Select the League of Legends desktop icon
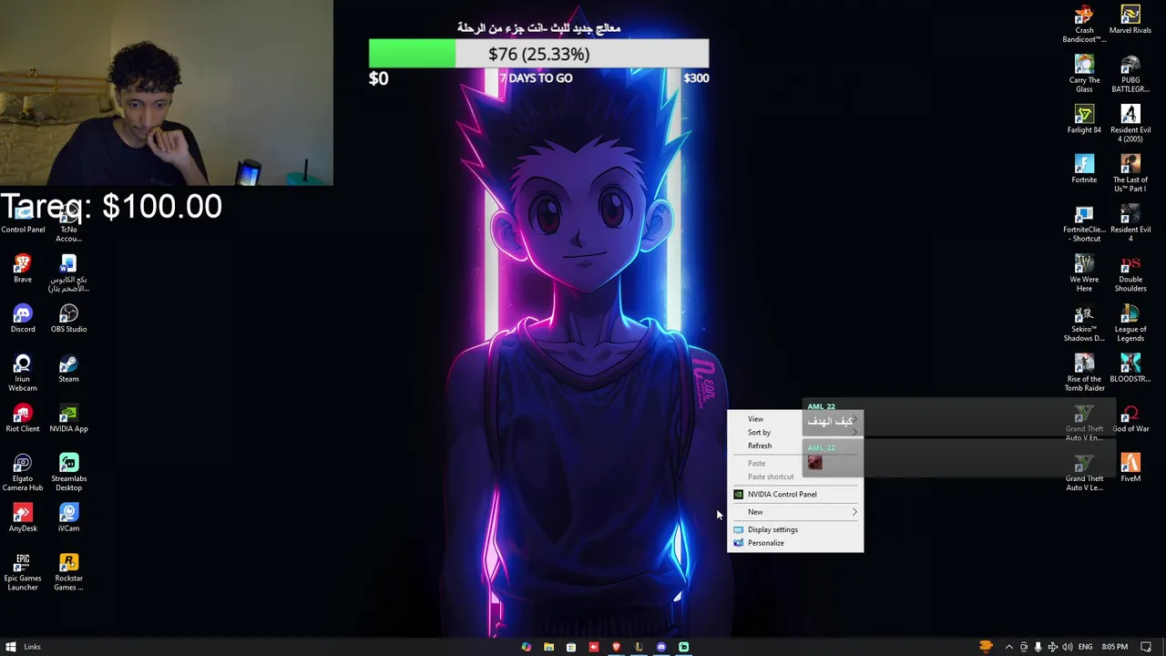Image resolution: width=1166 pixels, height=656 pixels. point(1130,323)
